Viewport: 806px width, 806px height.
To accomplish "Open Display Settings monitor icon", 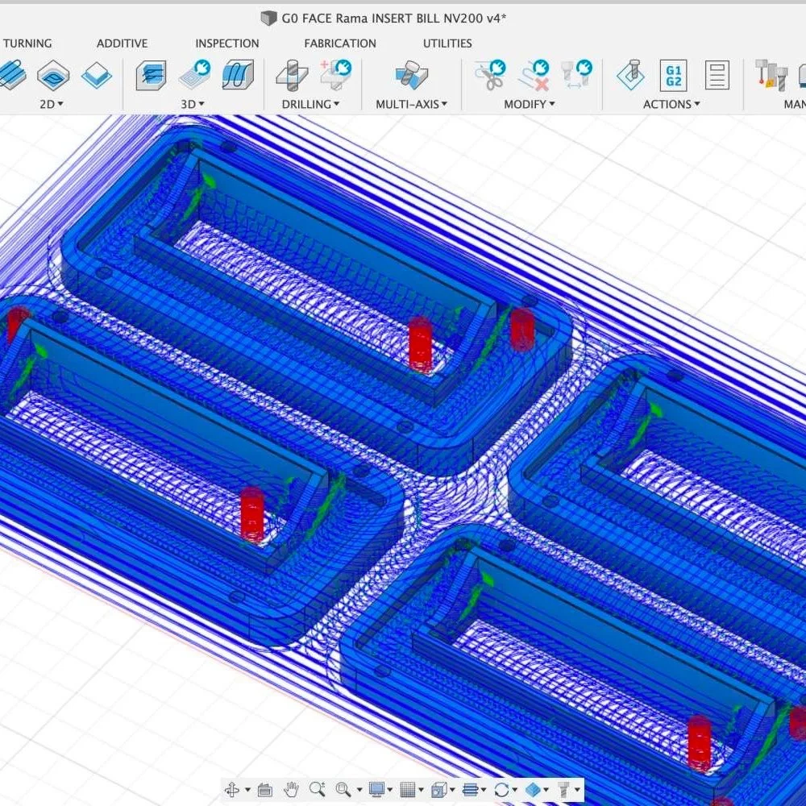I will pos(376,789).
